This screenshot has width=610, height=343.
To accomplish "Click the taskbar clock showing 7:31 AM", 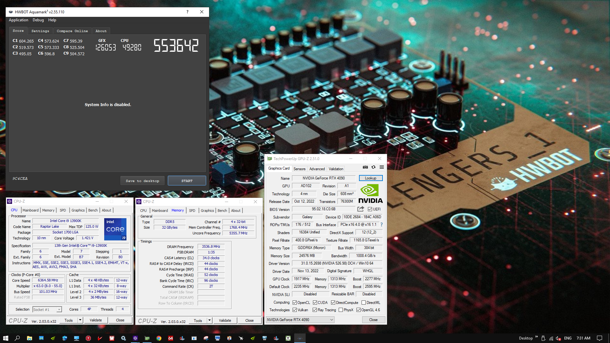I will pyautogui.click(x=583, y=338).
